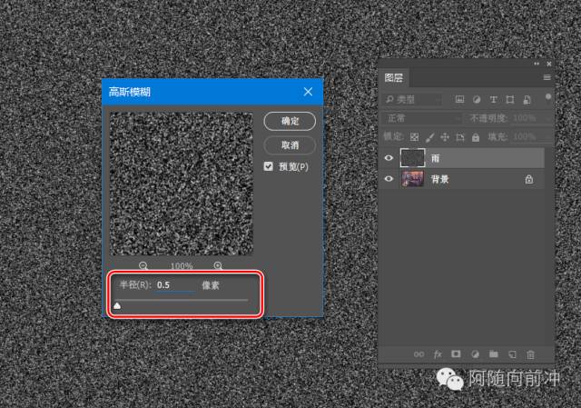Filter layers by type layers (T icon)
The width and height of the screenshot is (581, 408).
click(493, 99)
